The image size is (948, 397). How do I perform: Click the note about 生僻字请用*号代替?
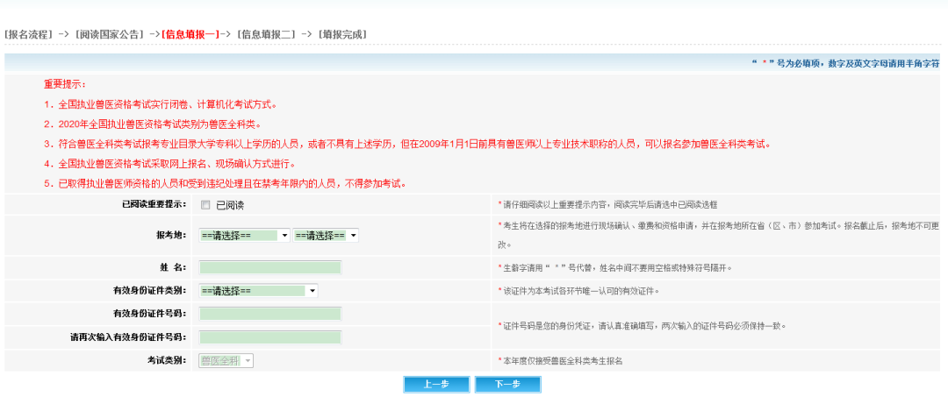point(614,267)
